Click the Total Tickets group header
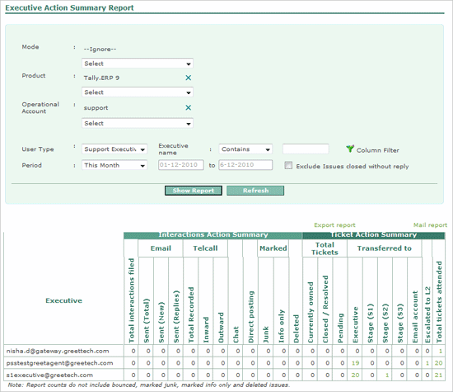This screenshot has width=453, height=392. click(325, 248)
